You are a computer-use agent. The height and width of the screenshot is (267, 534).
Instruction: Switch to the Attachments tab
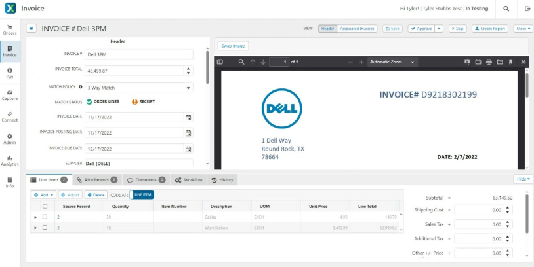pos(96,179)
